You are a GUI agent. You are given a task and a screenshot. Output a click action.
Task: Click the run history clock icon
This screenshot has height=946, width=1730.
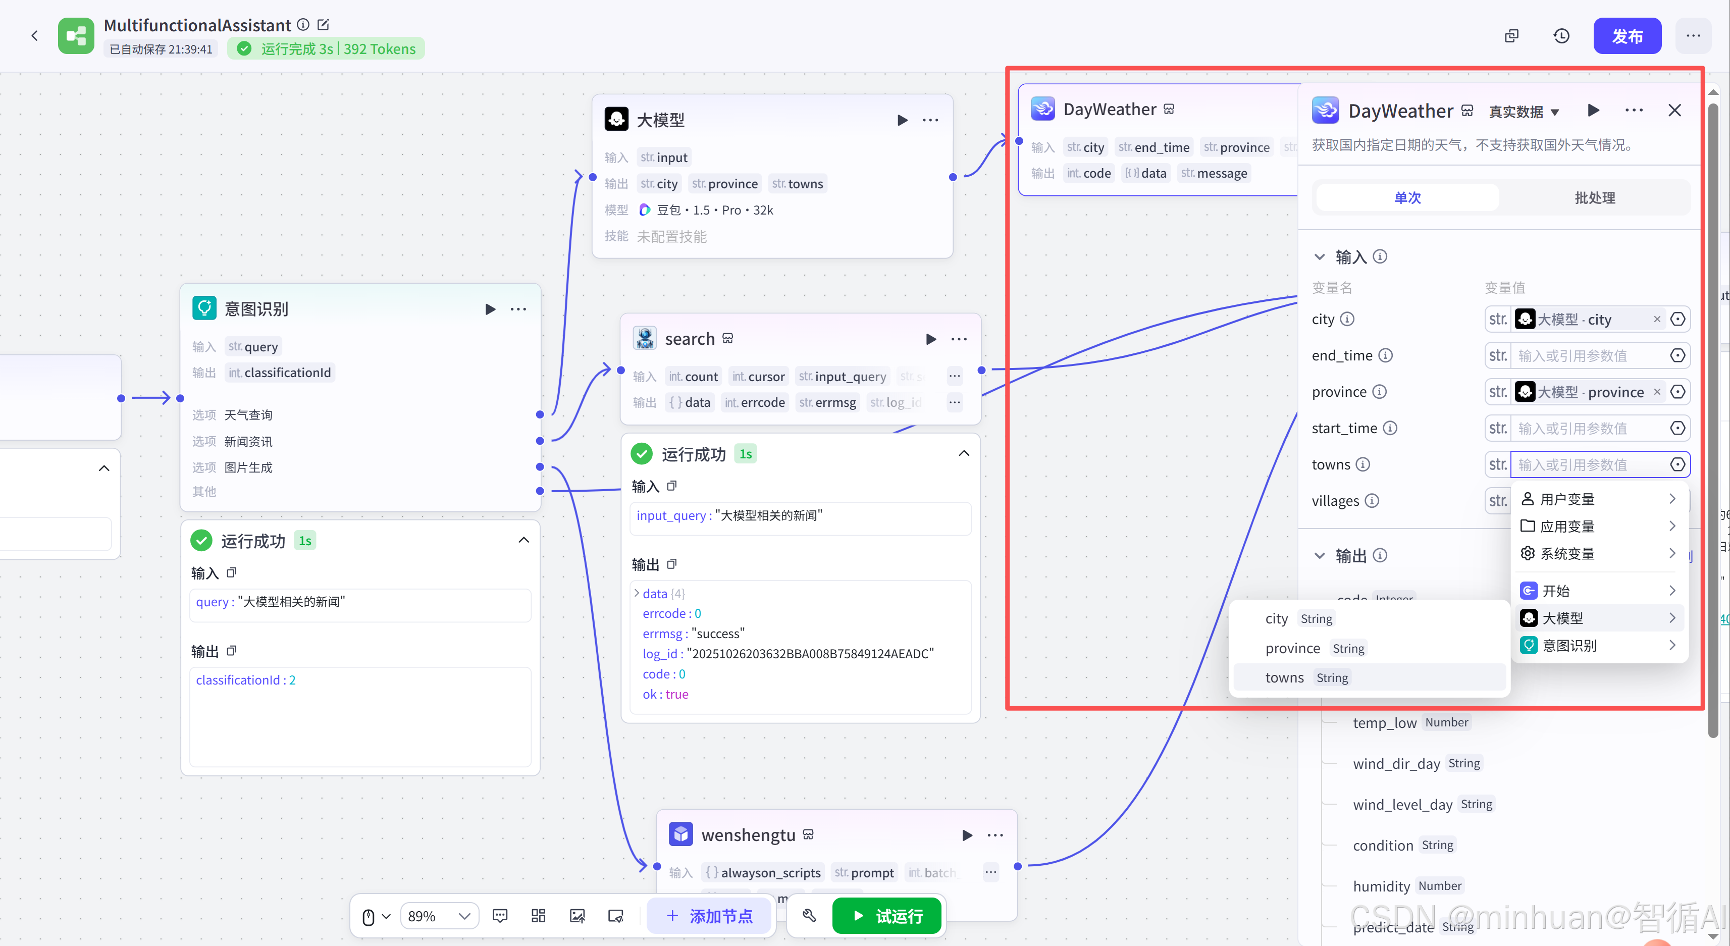pos(1561,36)
